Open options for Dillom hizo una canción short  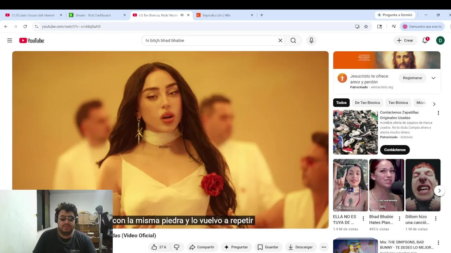tap(435, 219)
